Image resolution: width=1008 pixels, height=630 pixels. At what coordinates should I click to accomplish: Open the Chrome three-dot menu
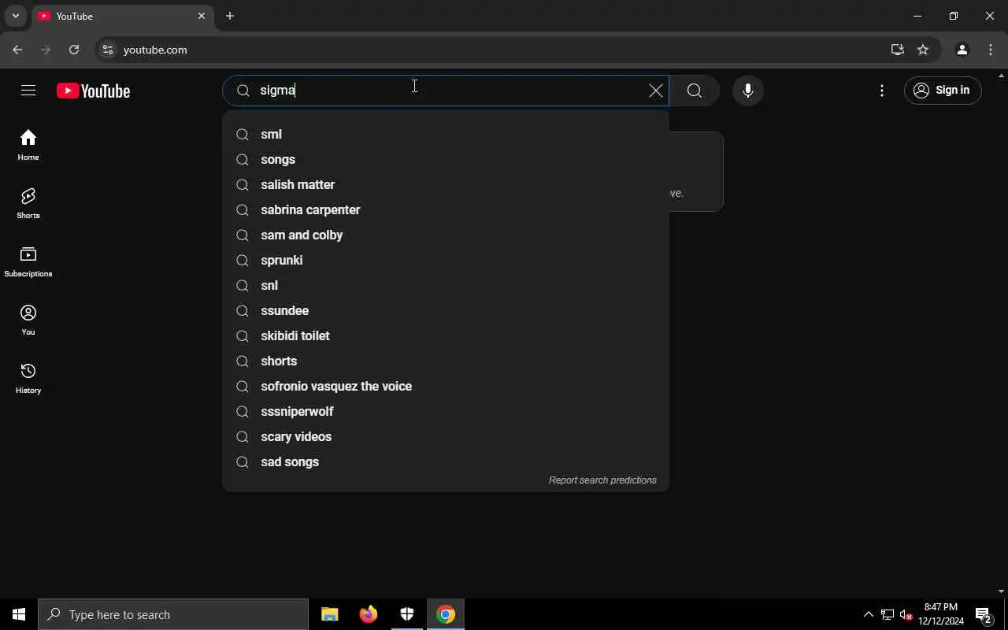coord(991,50)
